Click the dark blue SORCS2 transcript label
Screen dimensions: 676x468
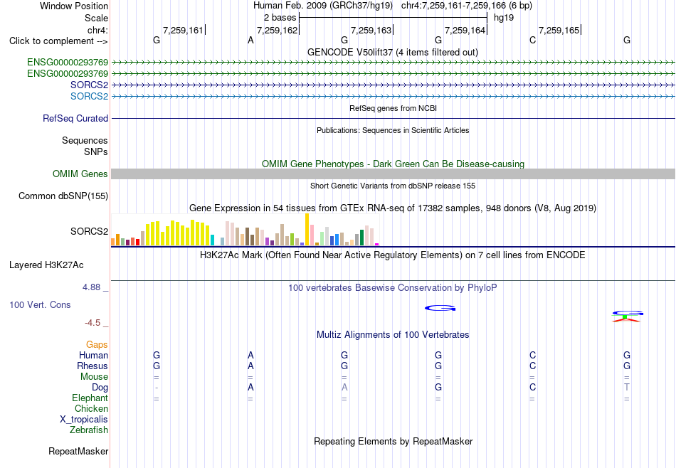(89, 85)
